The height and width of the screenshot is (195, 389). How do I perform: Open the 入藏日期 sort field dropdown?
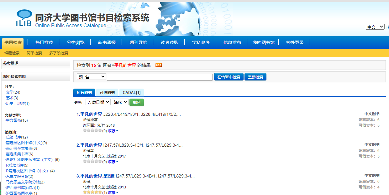pyautogui.click(x=98, y=102)
